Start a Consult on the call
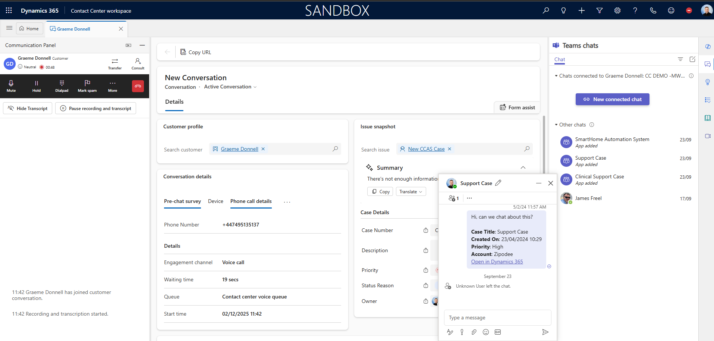This screenshot has height=341, width=714. coord(138,64)
